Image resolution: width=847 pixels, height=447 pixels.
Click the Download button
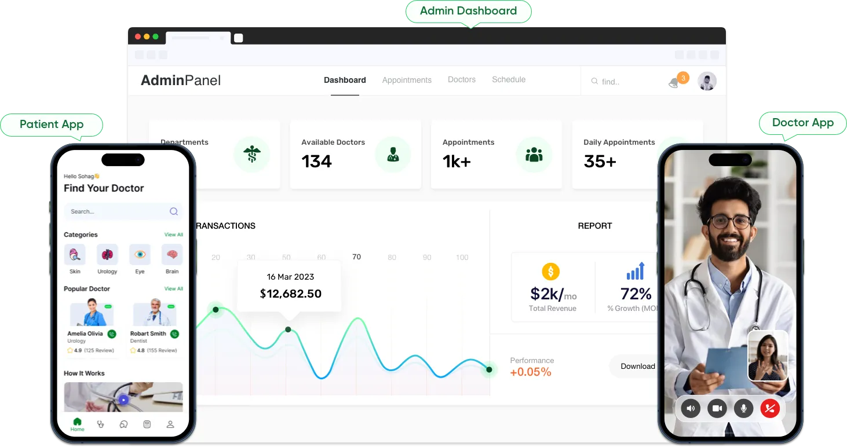[637, 366]
